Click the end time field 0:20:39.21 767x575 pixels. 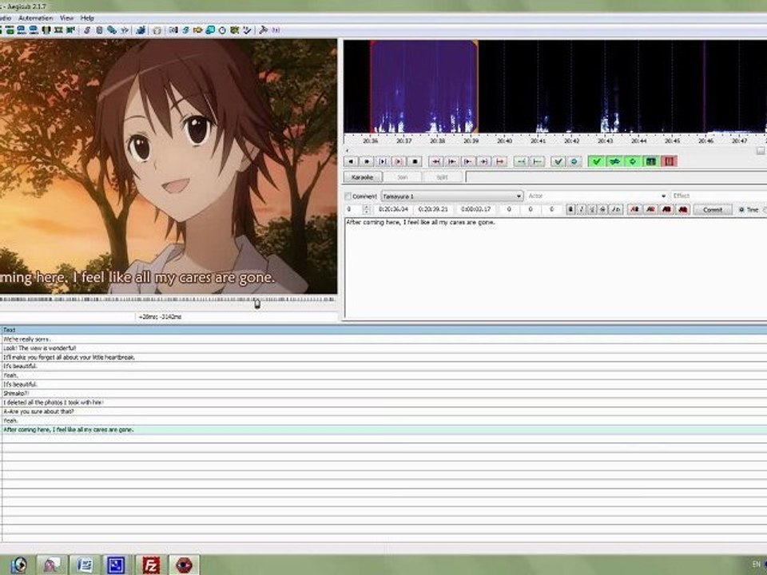433,209
